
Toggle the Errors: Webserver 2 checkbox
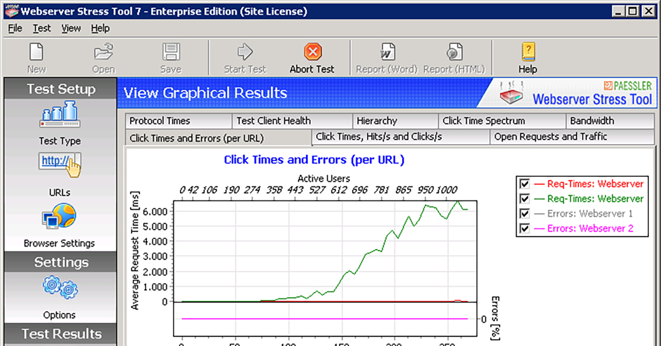(x=525, y=229)
